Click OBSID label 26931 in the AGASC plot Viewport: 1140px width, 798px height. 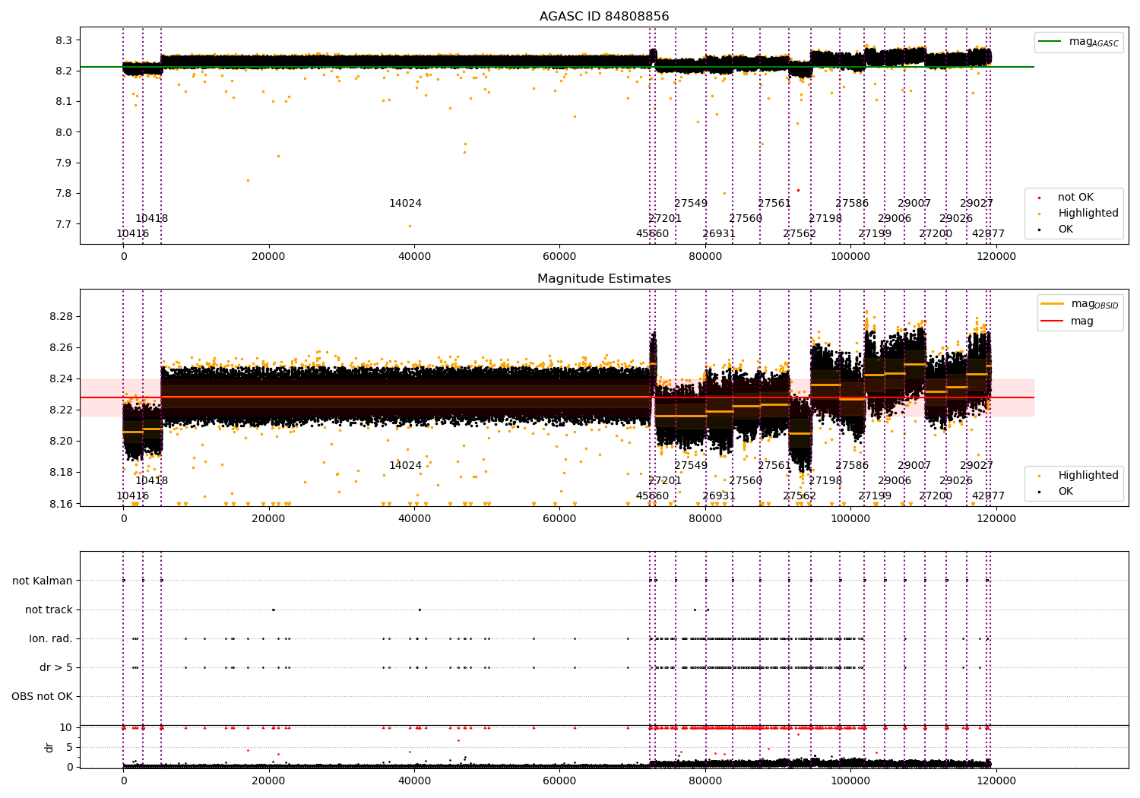(719, 234)
